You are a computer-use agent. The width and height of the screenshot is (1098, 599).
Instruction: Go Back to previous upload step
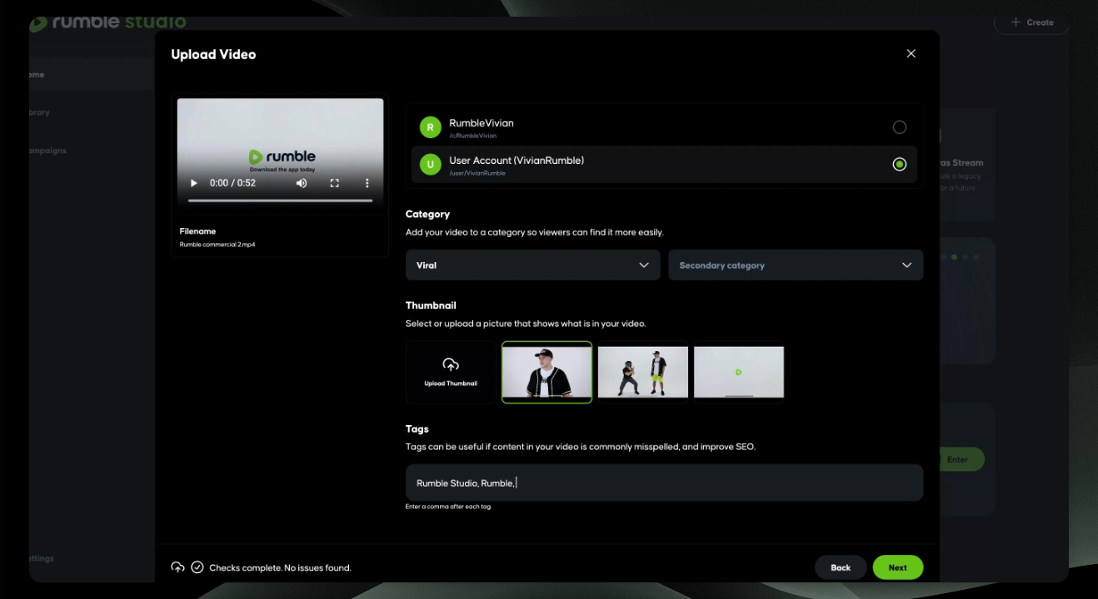pyautogui.click(x=841, y=567)
